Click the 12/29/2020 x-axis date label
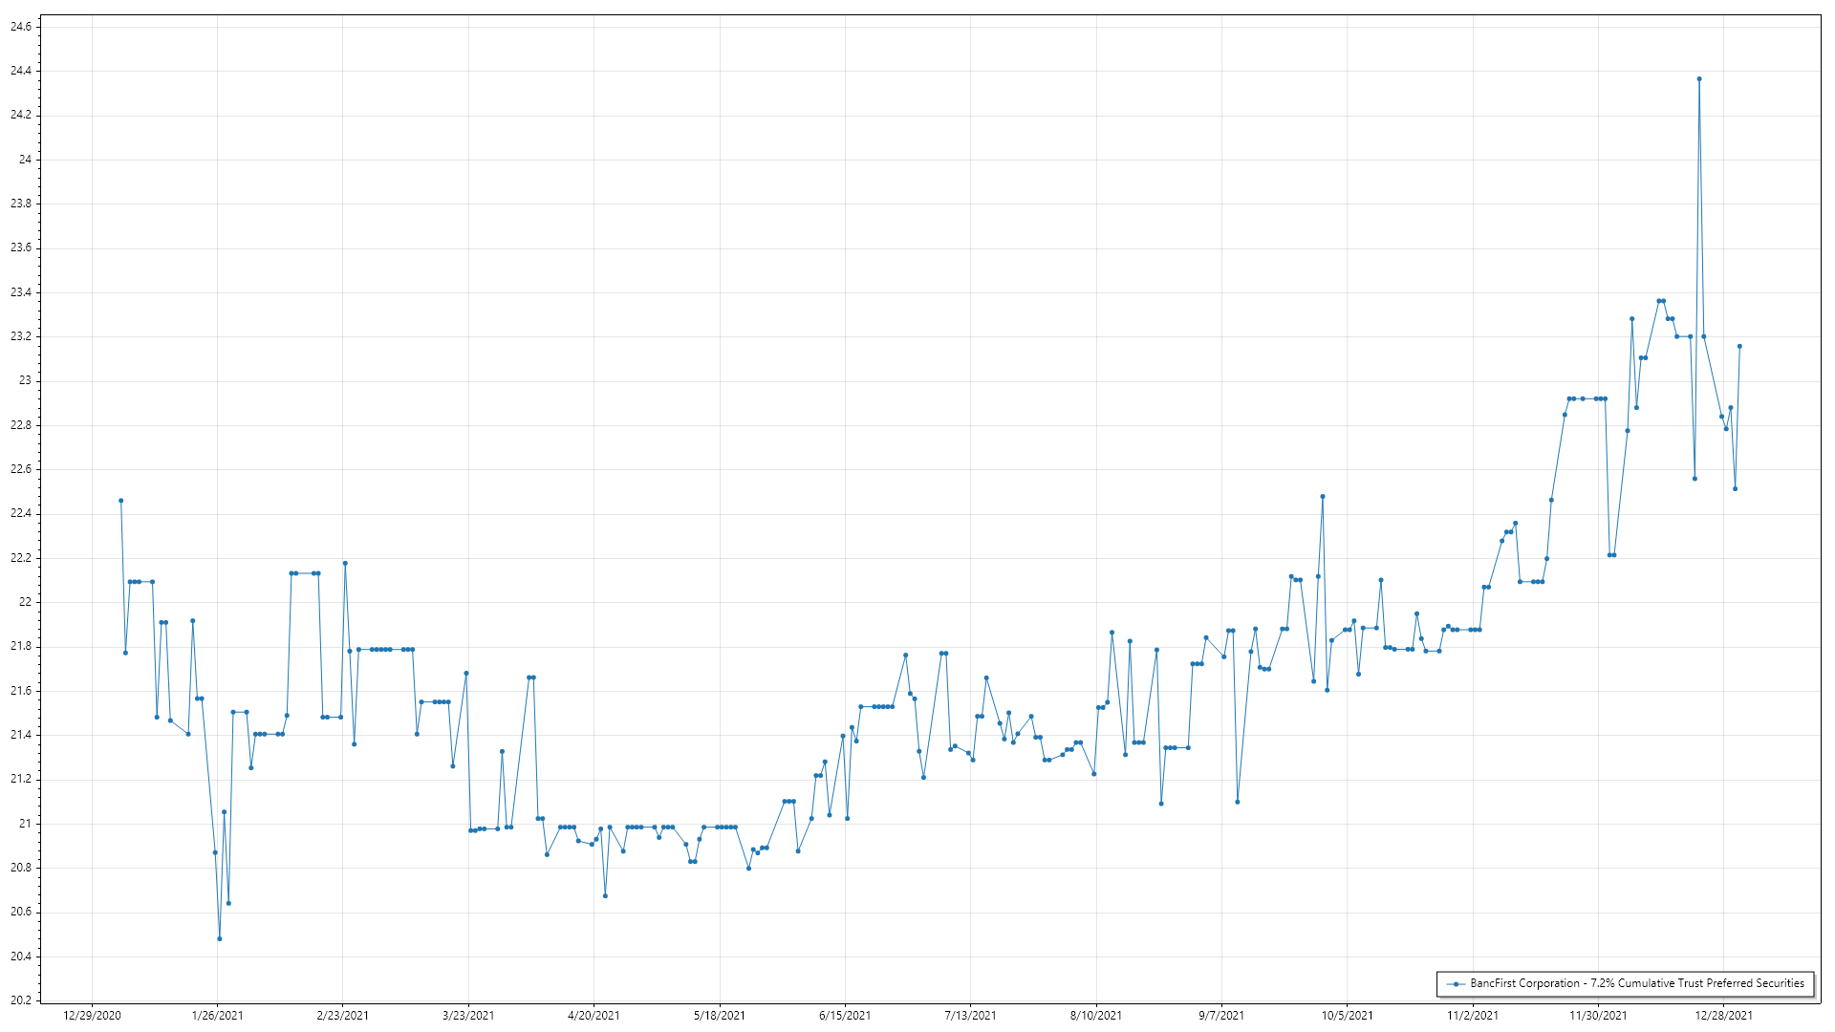Viewport: 1835px width, 1032px height. [x=92, y=1016]
